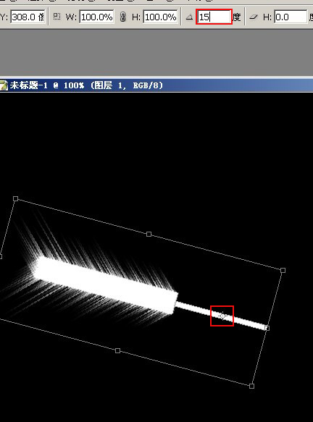Image resolution: width=313 pixels, height=422 pixels.
Task: Click the Y position input field
Action: click(28, 17)
